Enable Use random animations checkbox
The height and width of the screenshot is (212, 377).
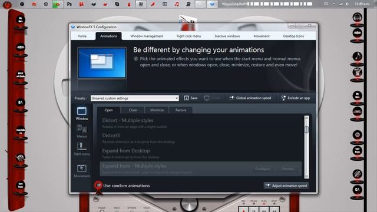[98, 185]
